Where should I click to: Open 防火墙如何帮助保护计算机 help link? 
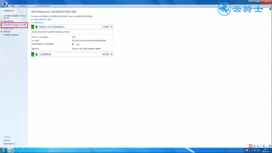pos(41,20)
